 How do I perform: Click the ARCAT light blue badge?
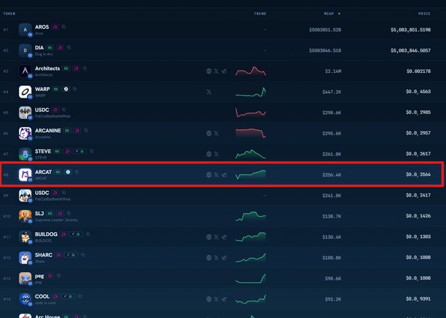tap(68, 172)
